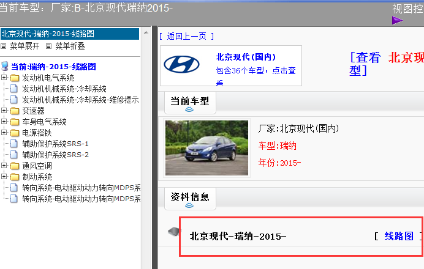Click document icon of second 转向系统 MDPS entry

coord(14,199)
